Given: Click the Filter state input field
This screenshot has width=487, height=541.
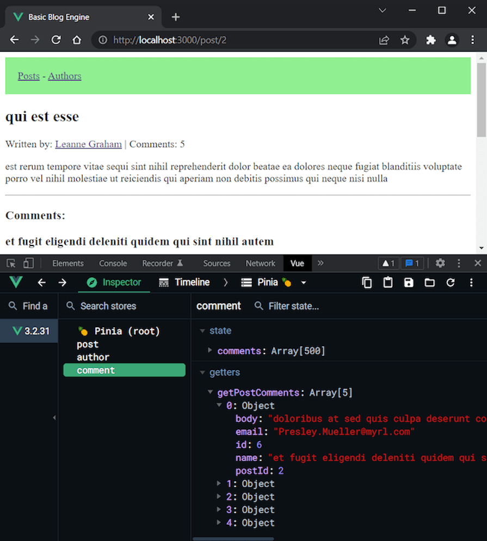Looking at the screenshot, I should point(294,306).
